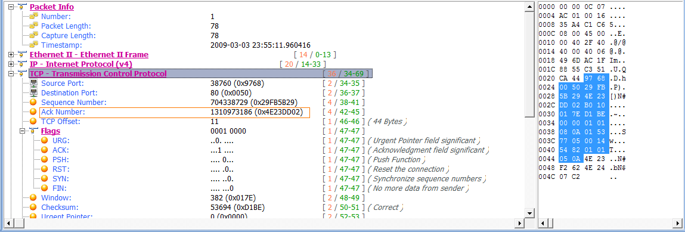Select the Ack Number row
The image size is (685, 232).
pos(174,112)
